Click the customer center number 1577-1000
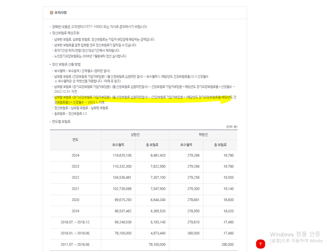 click(x=93, y=27)
